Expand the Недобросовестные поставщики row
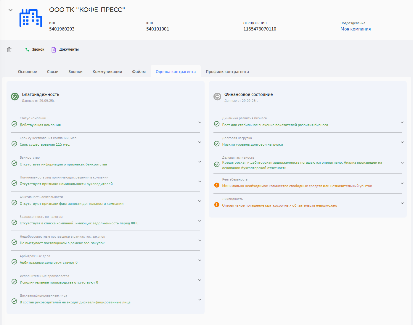 pos(200,240)
